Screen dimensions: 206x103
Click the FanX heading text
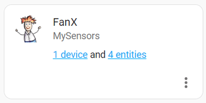tap(65, 22)
